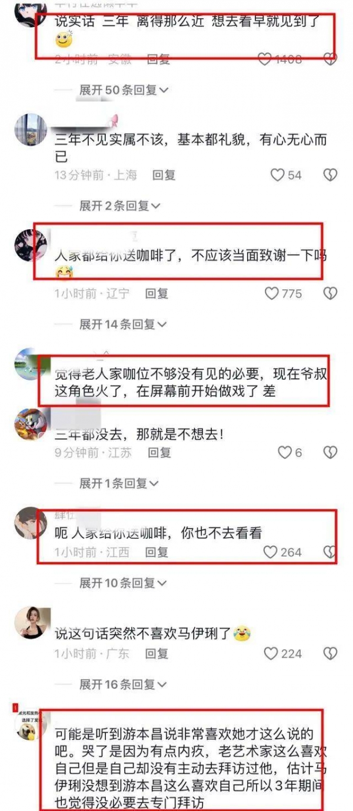Like the 775-like coffee comment
Viewport: 353px width, 811px height.
point(271,293)
